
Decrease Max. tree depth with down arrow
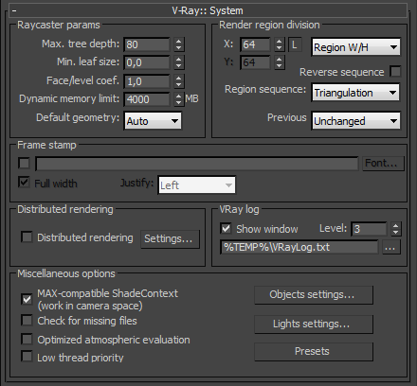179,47
